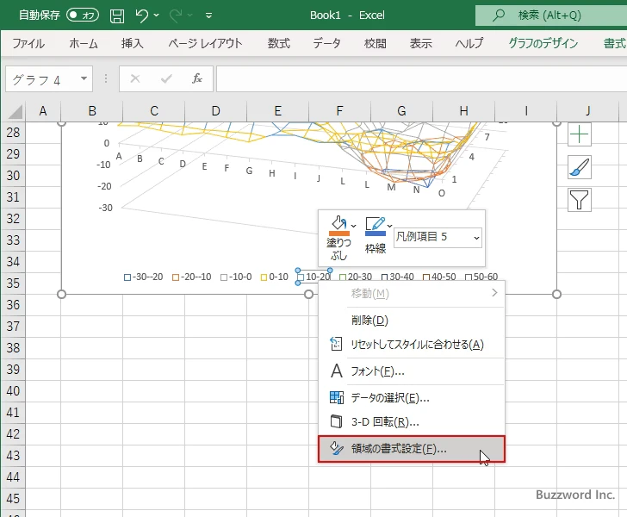Click the Chart Elements plus button
627x517 pixels.
(x=579, y=134)
